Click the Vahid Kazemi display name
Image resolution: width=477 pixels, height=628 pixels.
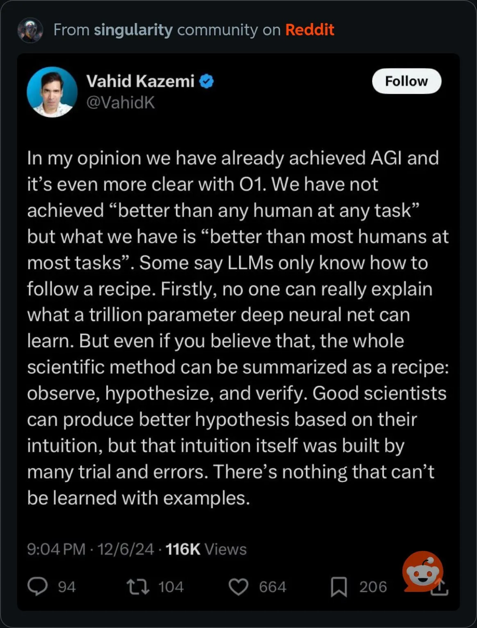140,81
